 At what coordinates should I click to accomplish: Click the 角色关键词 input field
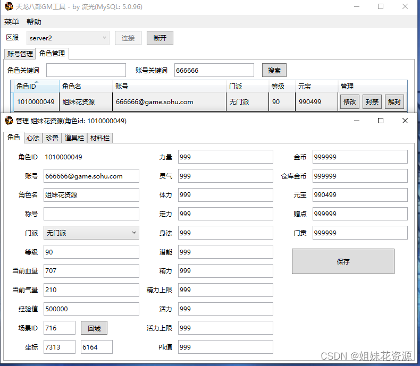tap(86, 70)
